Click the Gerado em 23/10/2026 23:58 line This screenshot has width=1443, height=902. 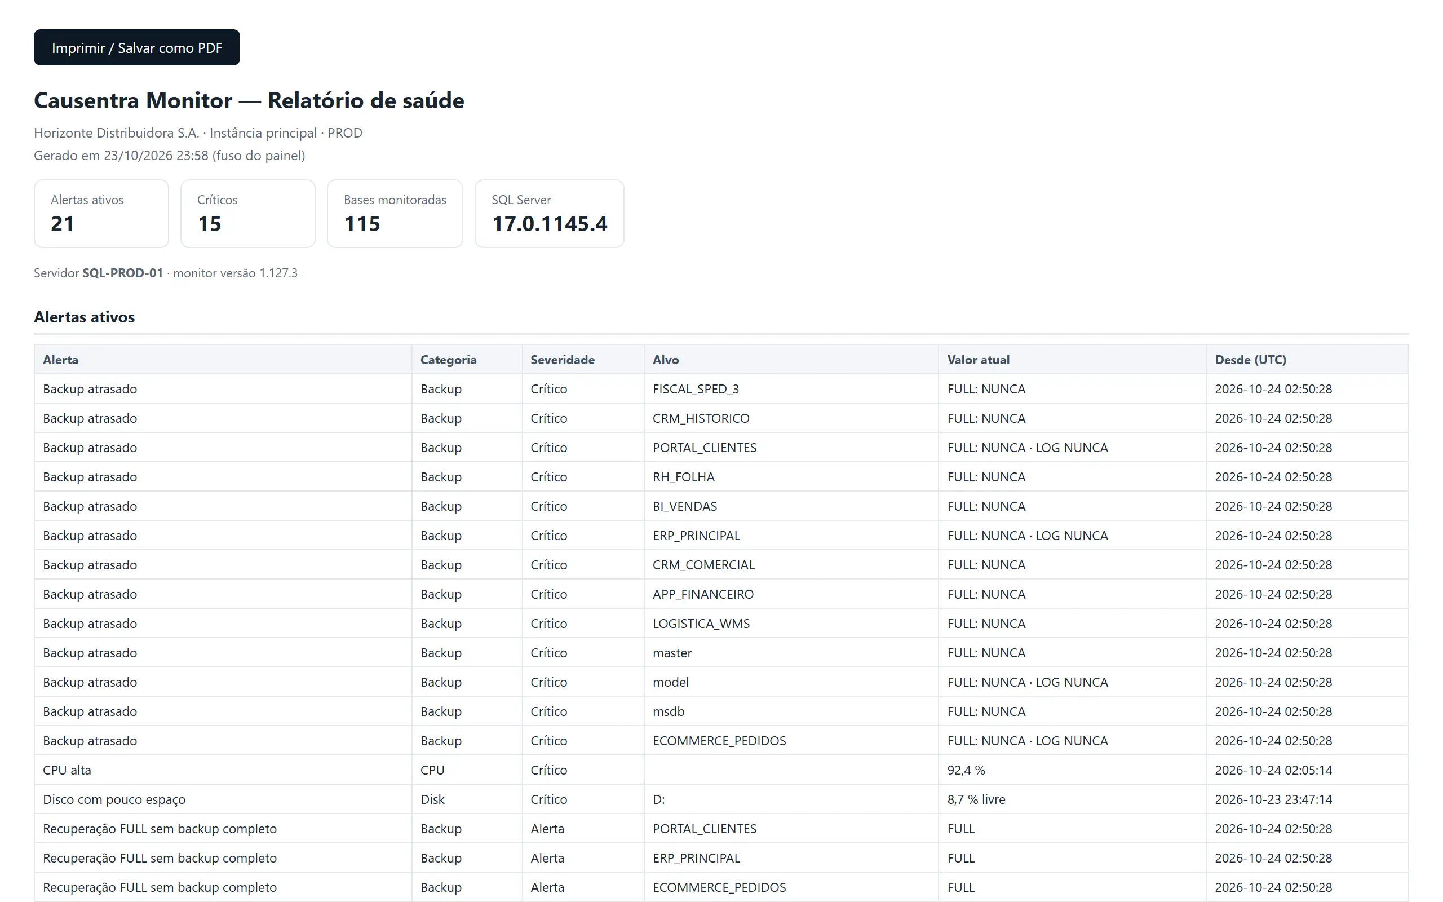pos(169,156)
